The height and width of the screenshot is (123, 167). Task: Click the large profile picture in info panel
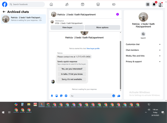coord(143,17)
